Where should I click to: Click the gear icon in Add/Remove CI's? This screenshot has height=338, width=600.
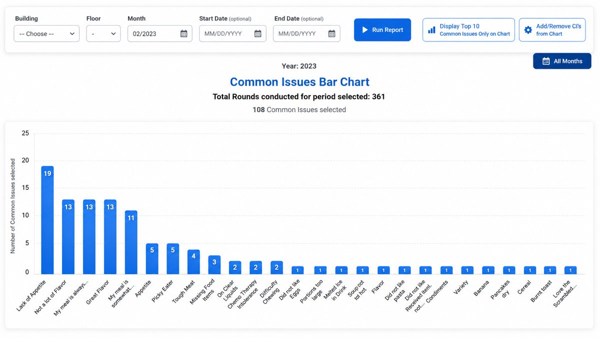click(x=528, y=30)
